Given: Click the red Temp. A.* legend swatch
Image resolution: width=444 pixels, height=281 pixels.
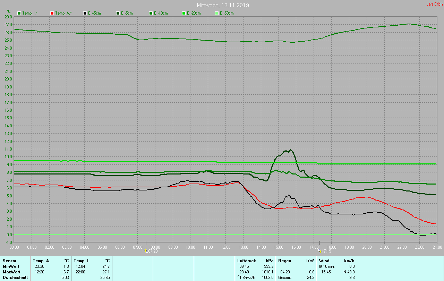Looking at the screenshot, I should coord(52,13).
